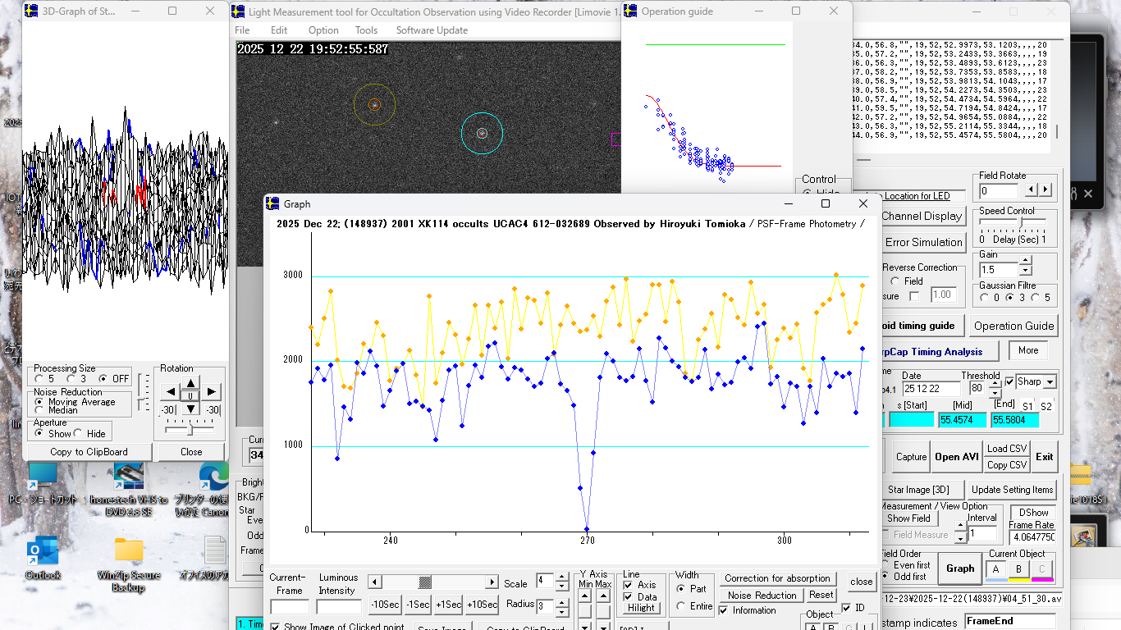Select current object A button
The height and width of the screenshot is (630, 1121).
click(x=995, y=569)
